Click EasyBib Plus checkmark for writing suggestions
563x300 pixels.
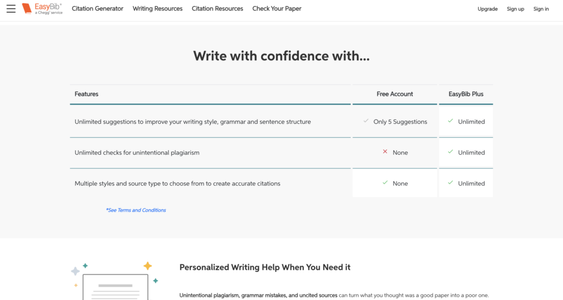(x=450, y=121)
